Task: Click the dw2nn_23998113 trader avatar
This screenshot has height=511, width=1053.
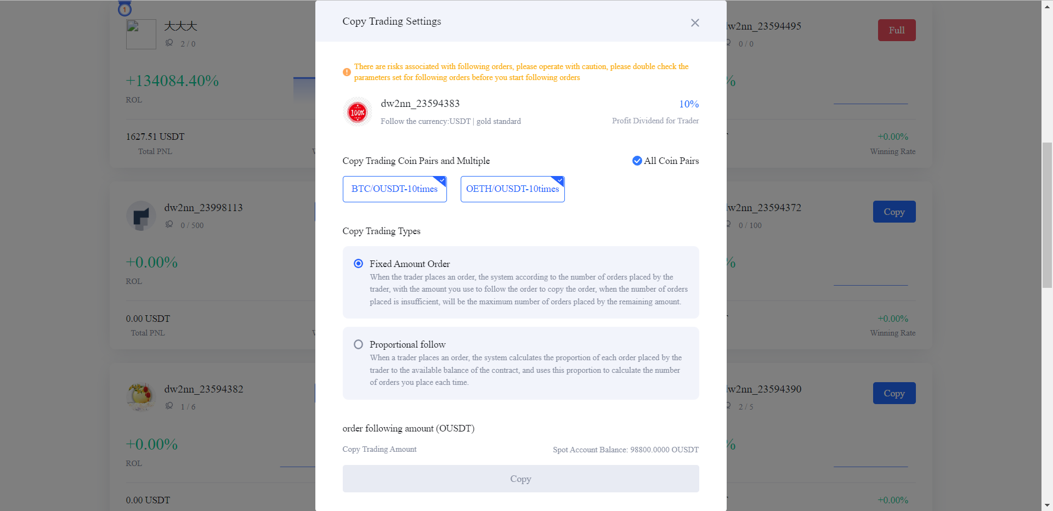Action: tap(141, 215)
